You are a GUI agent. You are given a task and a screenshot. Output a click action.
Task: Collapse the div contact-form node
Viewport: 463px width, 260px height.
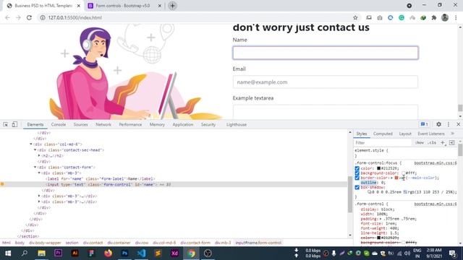[35, 167]
